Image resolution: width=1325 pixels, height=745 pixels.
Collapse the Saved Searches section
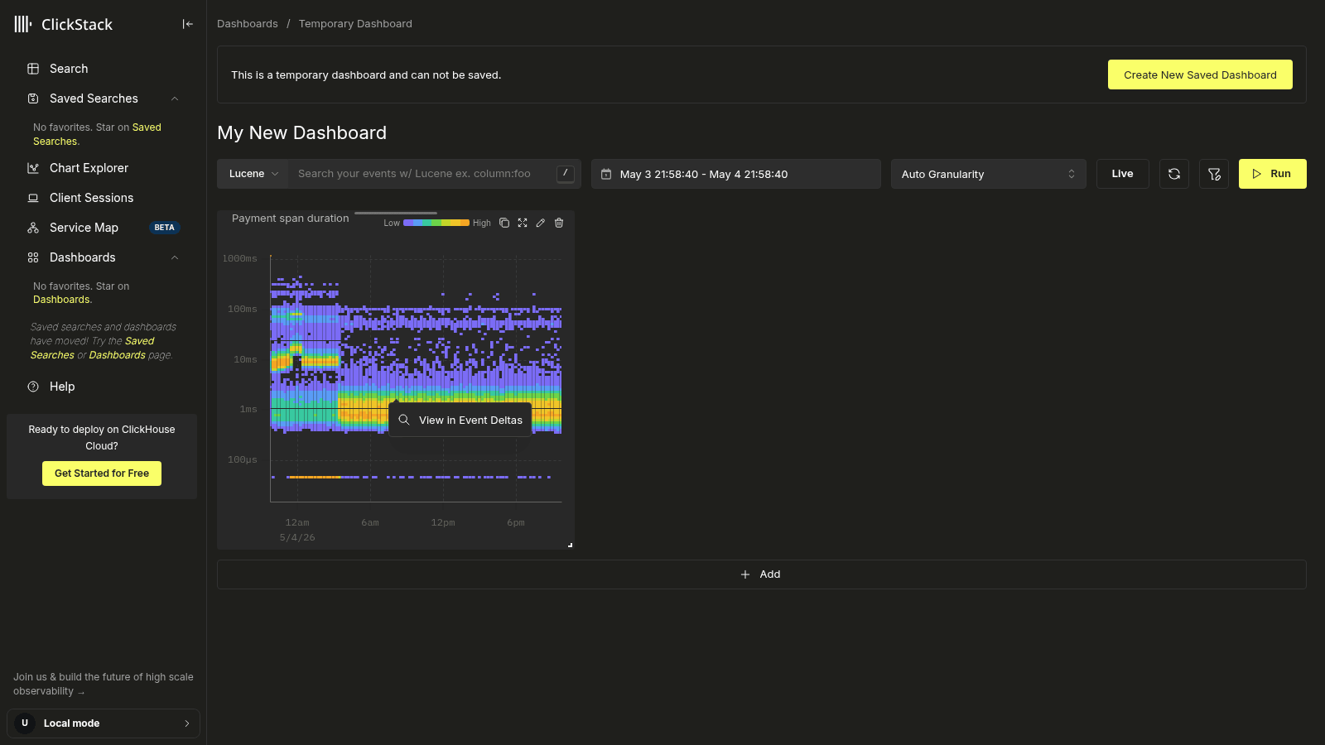[175, 99]
